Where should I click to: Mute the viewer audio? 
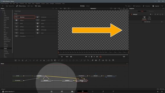(71, 57)
